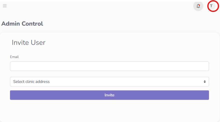
Task: Click the up-down arrows on clinic select
Action: coord(205,82)
